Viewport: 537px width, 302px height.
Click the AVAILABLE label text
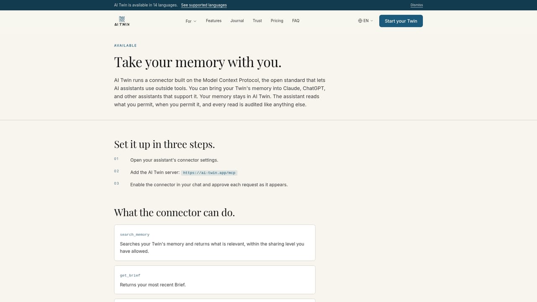click(x=125, y=45)
